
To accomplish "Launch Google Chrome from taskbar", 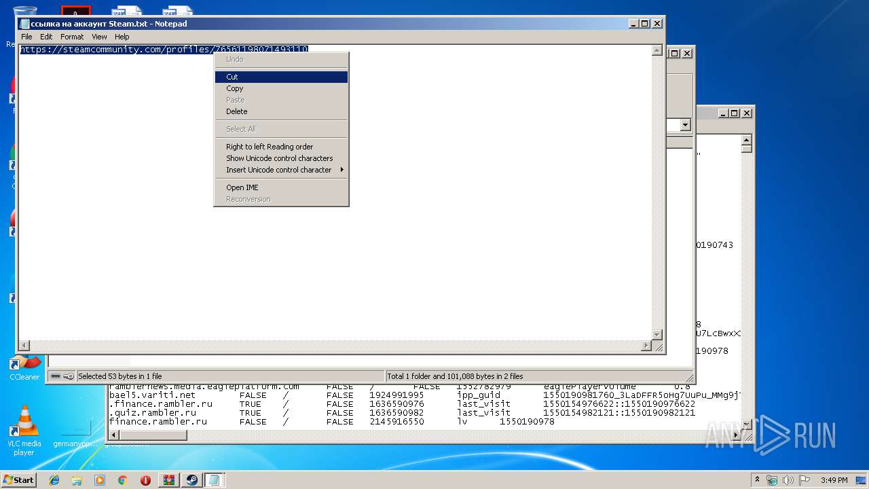I will tap(123, 480).
